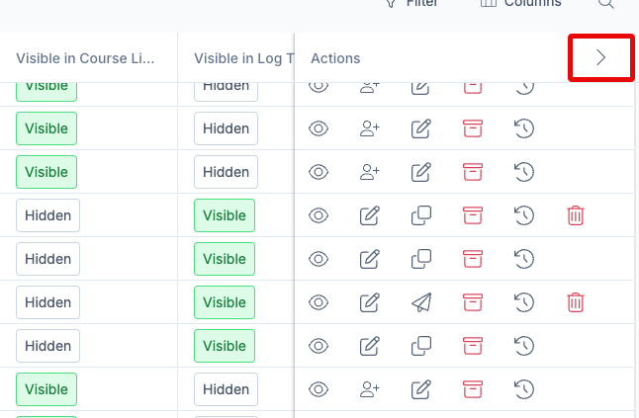Click the Hidden badge in the bottommost complete row
Screen dimensions: 639x418
pyautogui.click(x=226, y=389)
